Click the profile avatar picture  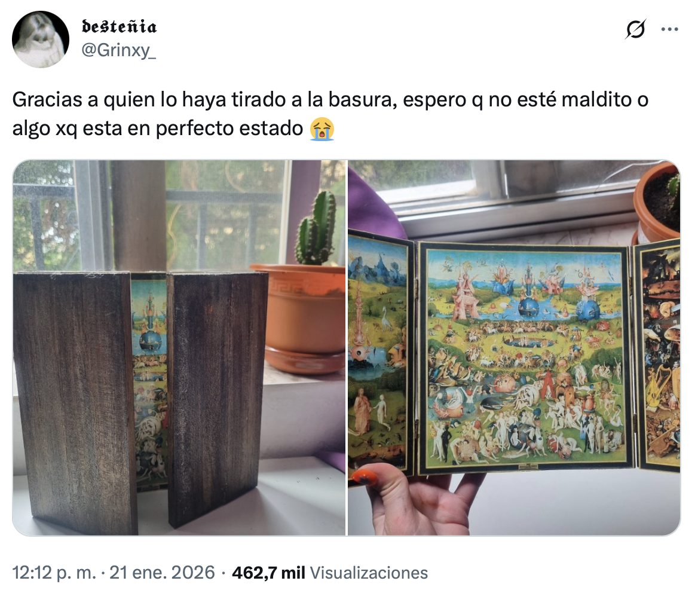coord(41,39)
